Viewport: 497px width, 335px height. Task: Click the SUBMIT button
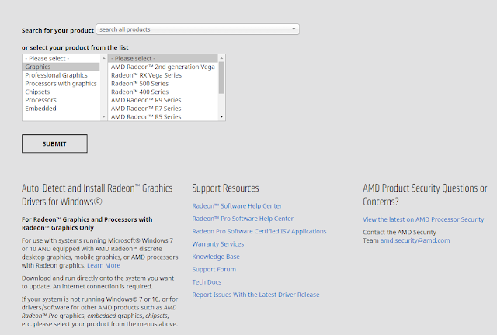pos(54,143)
